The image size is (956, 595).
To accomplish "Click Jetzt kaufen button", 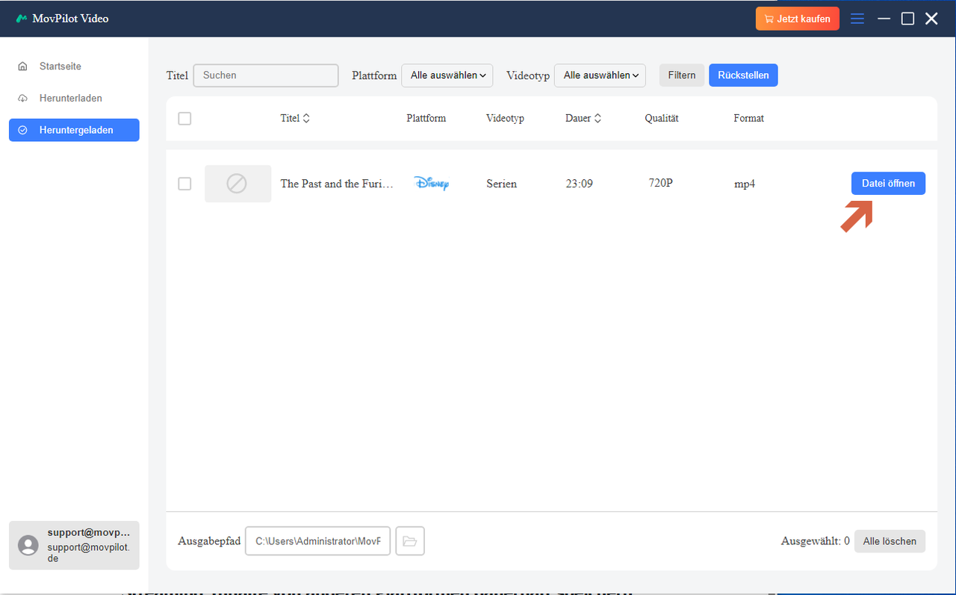I will point(797,19).
